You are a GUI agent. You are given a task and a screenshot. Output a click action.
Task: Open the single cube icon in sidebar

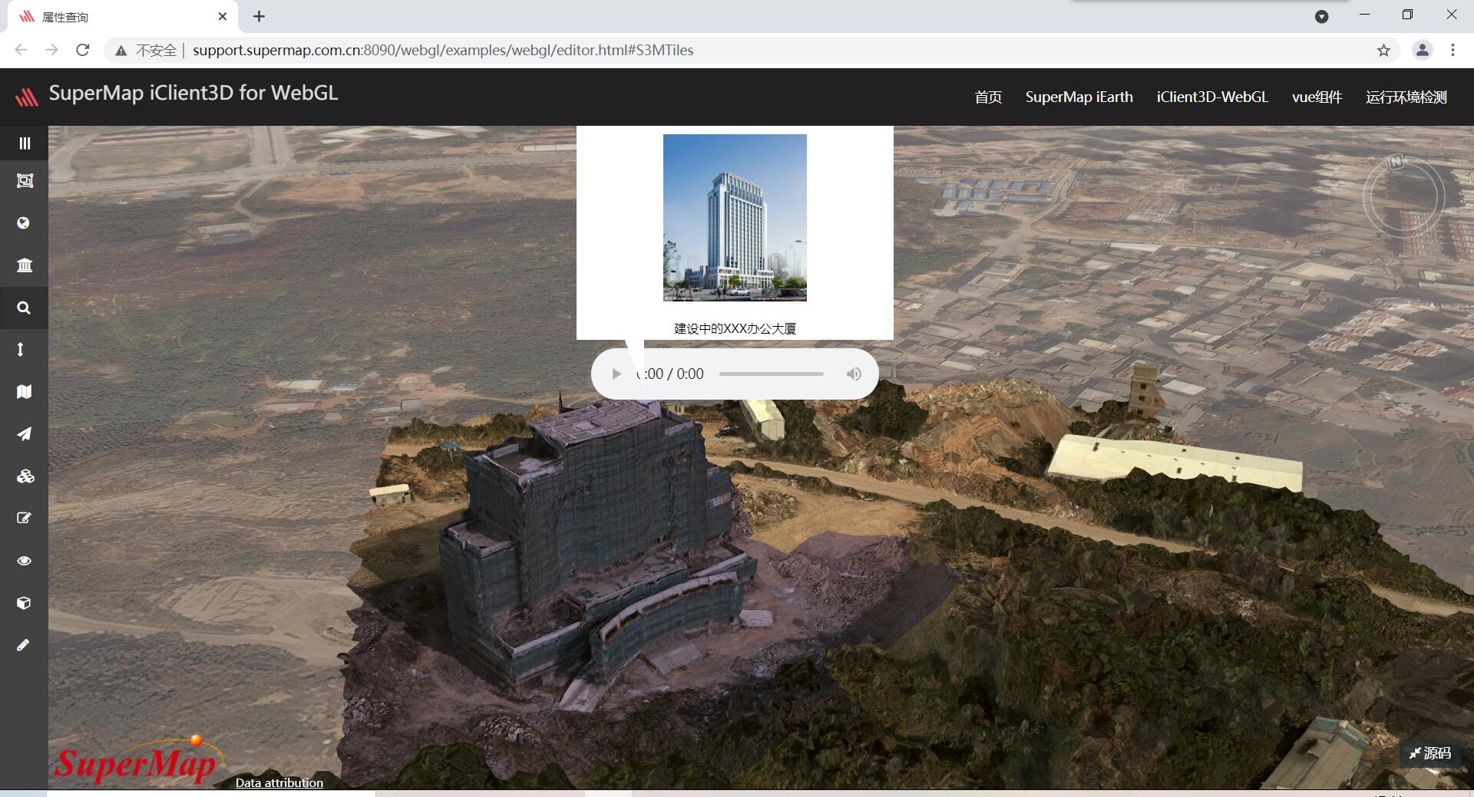pyautogui.click(x=24, y=603)
